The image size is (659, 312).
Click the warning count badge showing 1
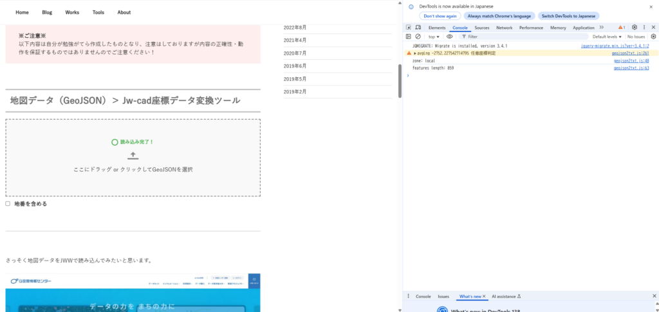coord(622,27)
